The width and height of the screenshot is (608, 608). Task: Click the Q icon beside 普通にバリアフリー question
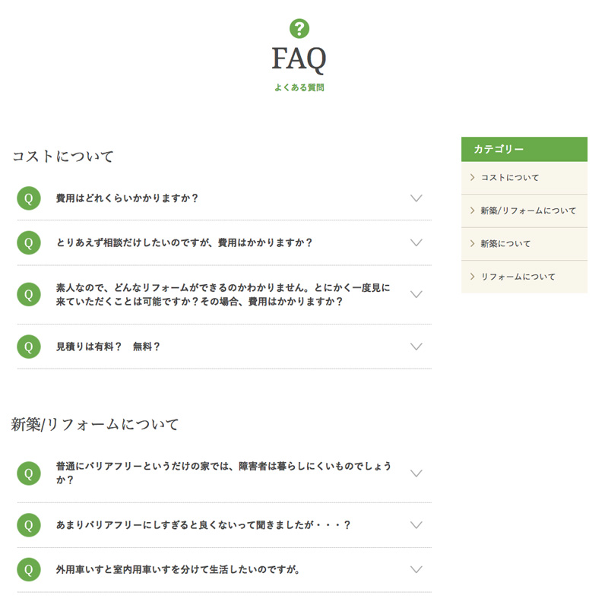point(29,473)
